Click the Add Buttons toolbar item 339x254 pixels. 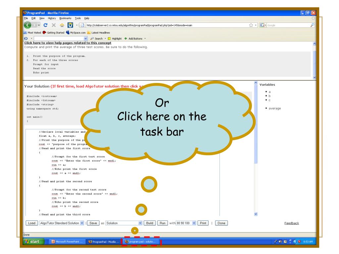[x=133, y=39]
